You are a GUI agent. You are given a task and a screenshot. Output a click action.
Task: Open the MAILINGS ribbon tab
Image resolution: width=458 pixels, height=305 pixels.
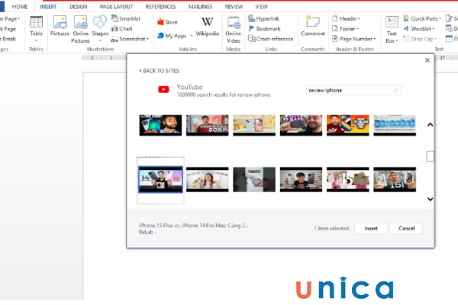point(202,6)
